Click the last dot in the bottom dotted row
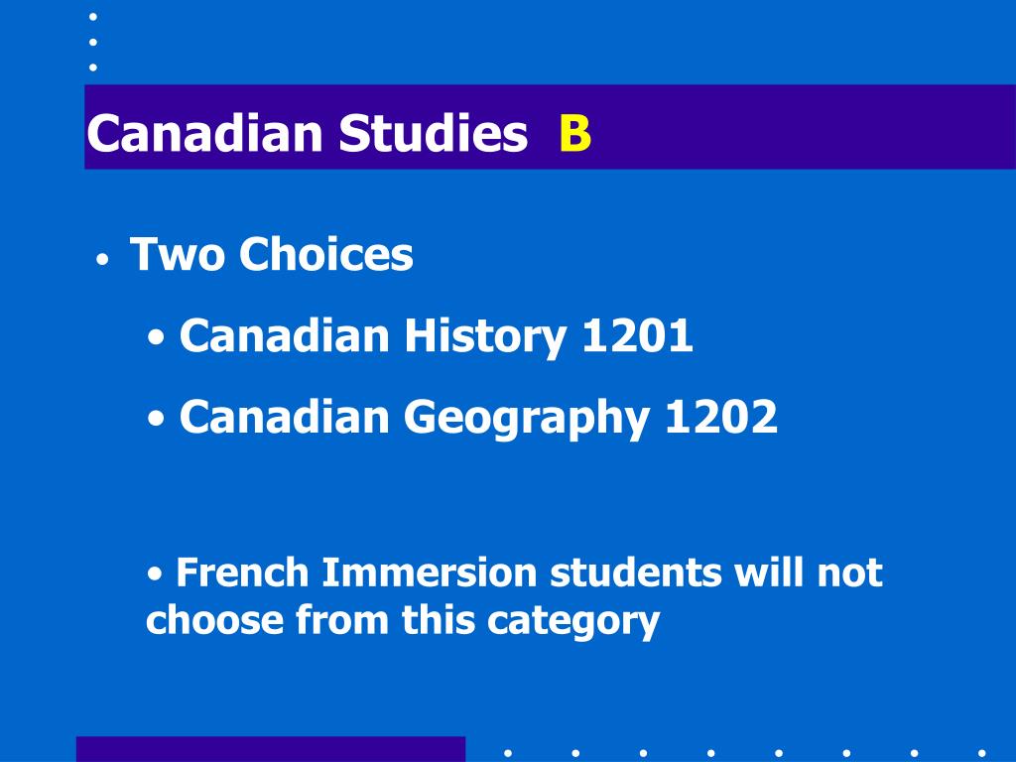This screenshot has height=762, width=1016. 981,753
